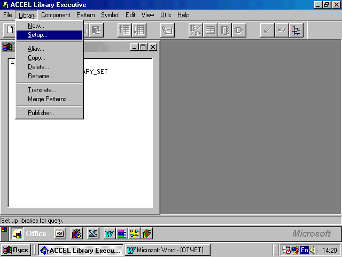
Task: Click the Пуск Start button
Action: pyautogui.click(x=16, y=250)
